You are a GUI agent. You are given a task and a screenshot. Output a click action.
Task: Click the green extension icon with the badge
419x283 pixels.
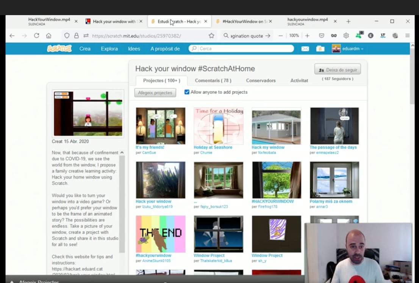tap(359, 35)
